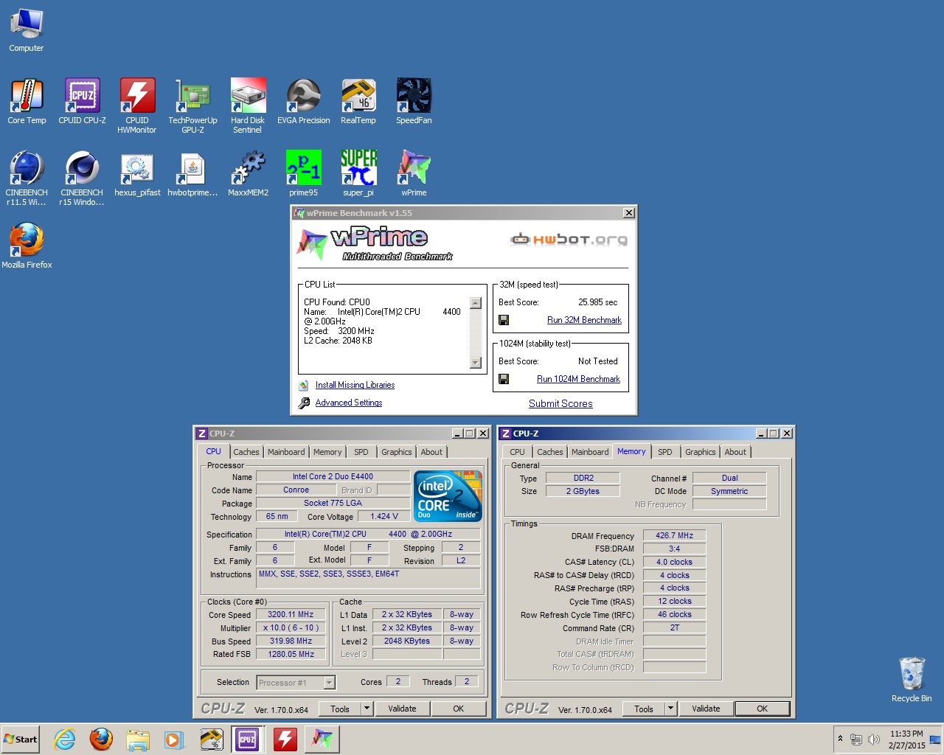
Task: Open Internet Explorer from the taskbar
Action: click(65, 740)
